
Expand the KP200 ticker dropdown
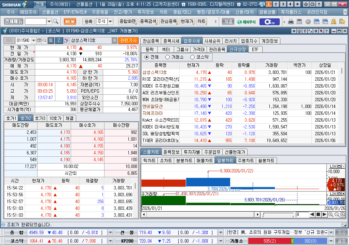click(221, 241)
